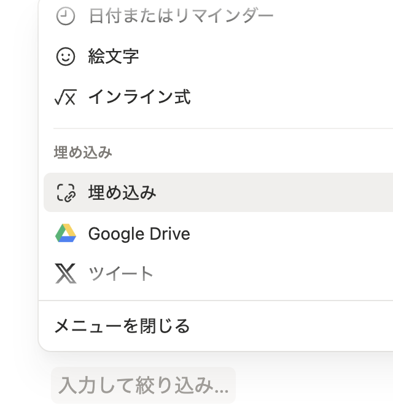Click the Google Drive triangle logo
Viewport: 393px width, 413px height.
pos(65,234)
